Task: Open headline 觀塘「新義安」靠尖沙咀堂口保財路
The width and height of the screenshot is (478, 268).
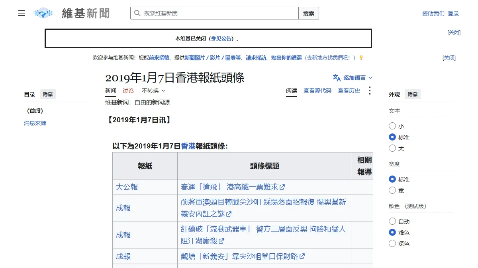Action: coord(243,256)
